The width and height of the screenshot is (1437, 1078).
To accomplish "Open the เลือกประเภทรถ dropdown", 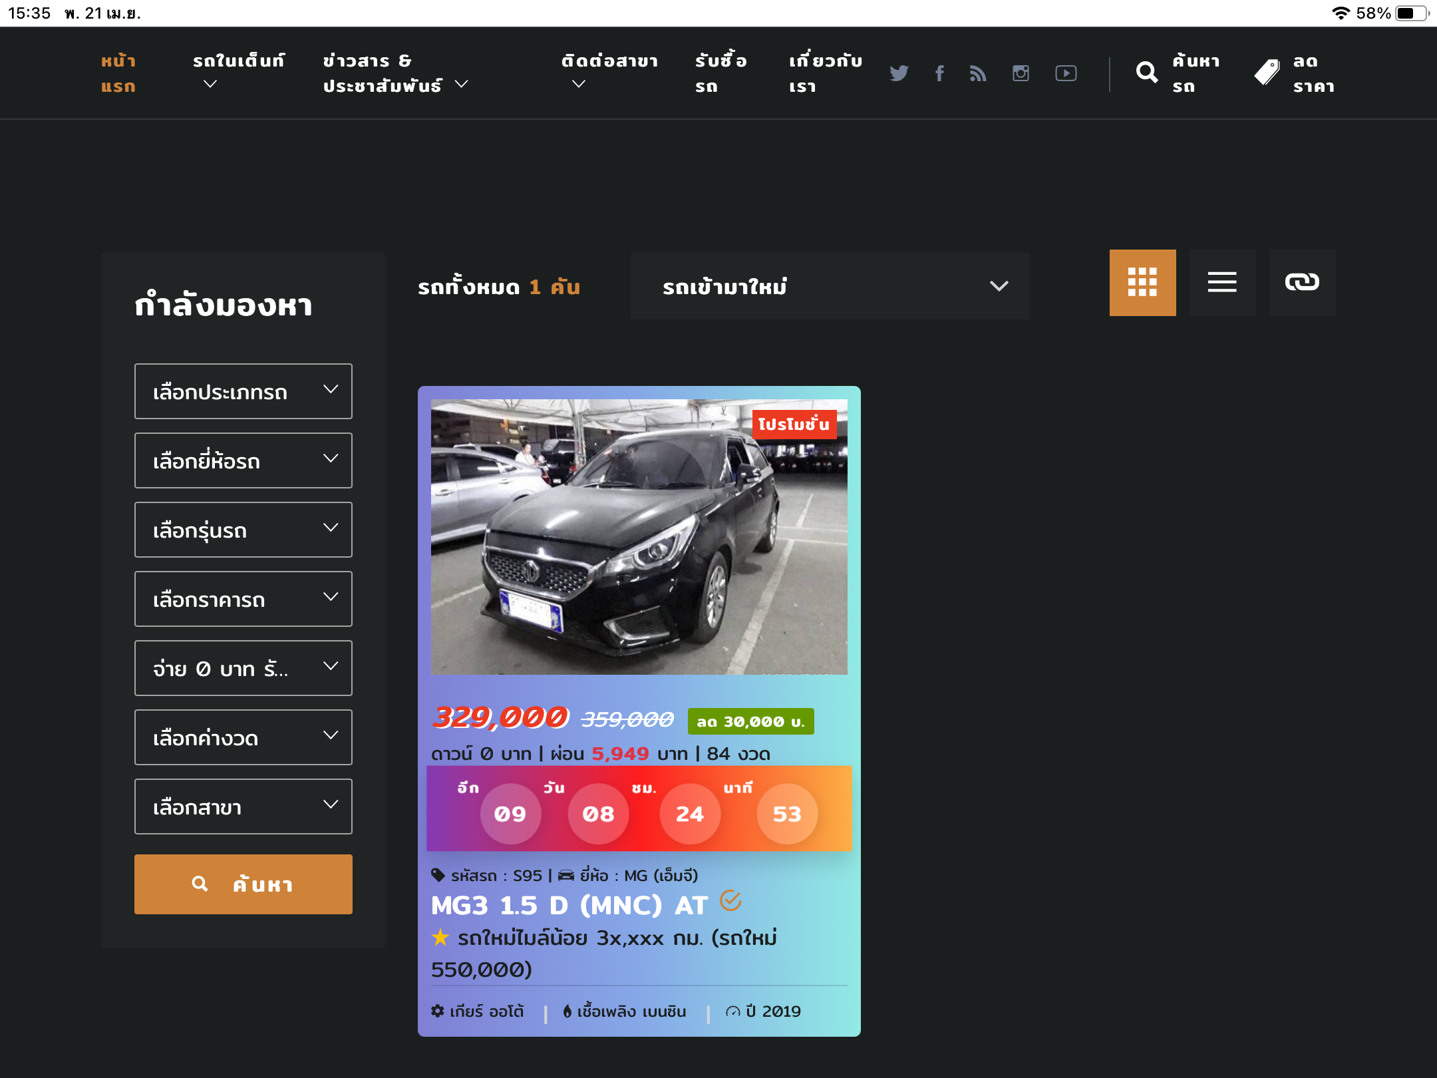I will (243, 391).
